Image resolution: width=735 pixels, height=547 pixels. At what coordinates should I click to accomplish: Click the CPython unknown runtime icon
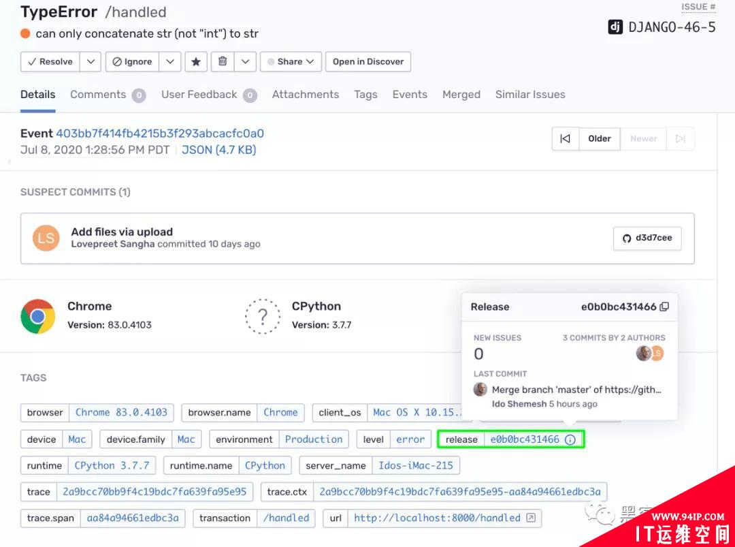[x=263, y=316]
